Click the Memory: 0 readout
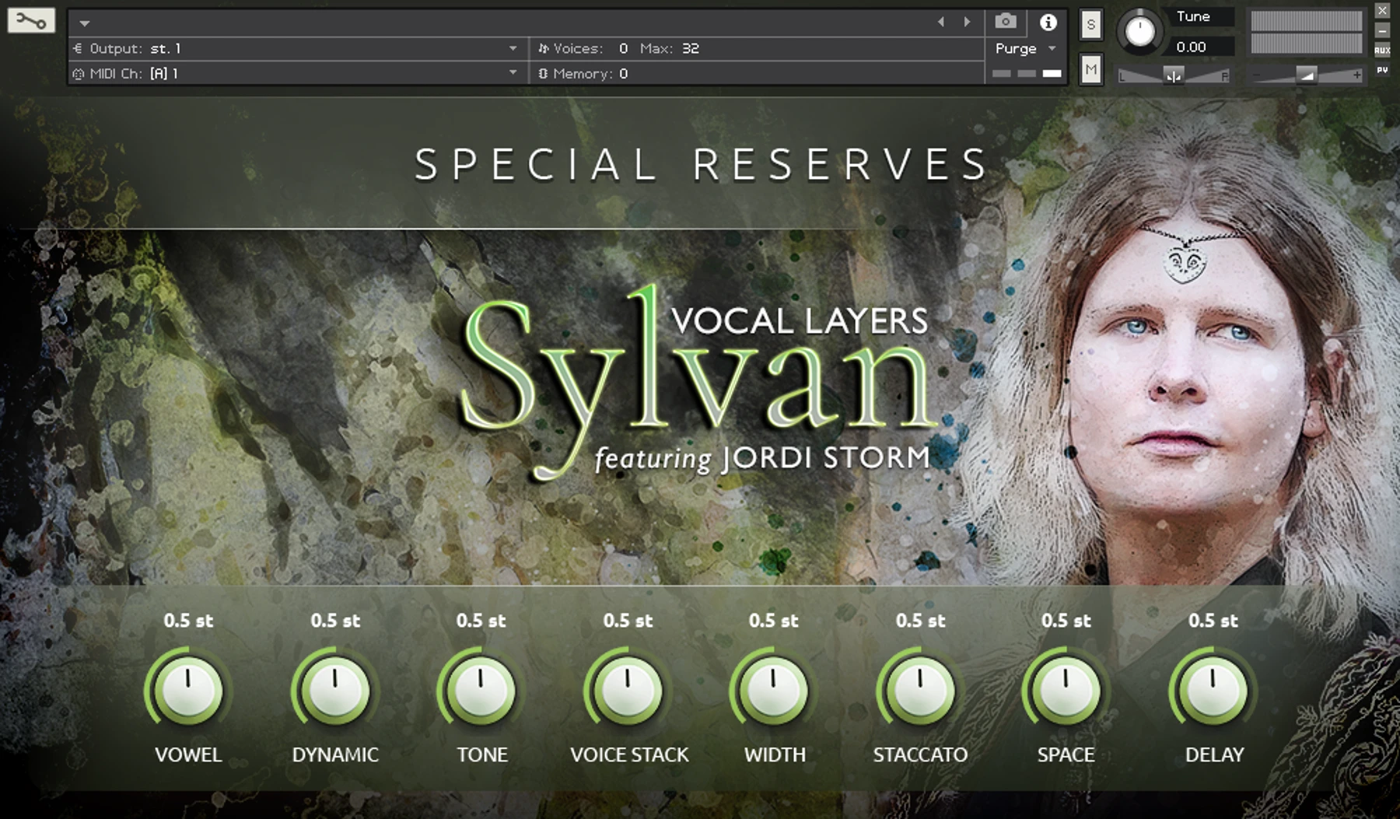This screenshot has width=1400, height=819. [583, 74]
